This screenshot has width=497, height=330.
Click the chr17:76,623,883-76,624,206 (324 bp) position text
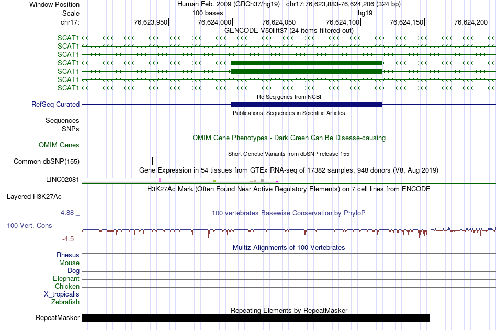tap(343, 4)
